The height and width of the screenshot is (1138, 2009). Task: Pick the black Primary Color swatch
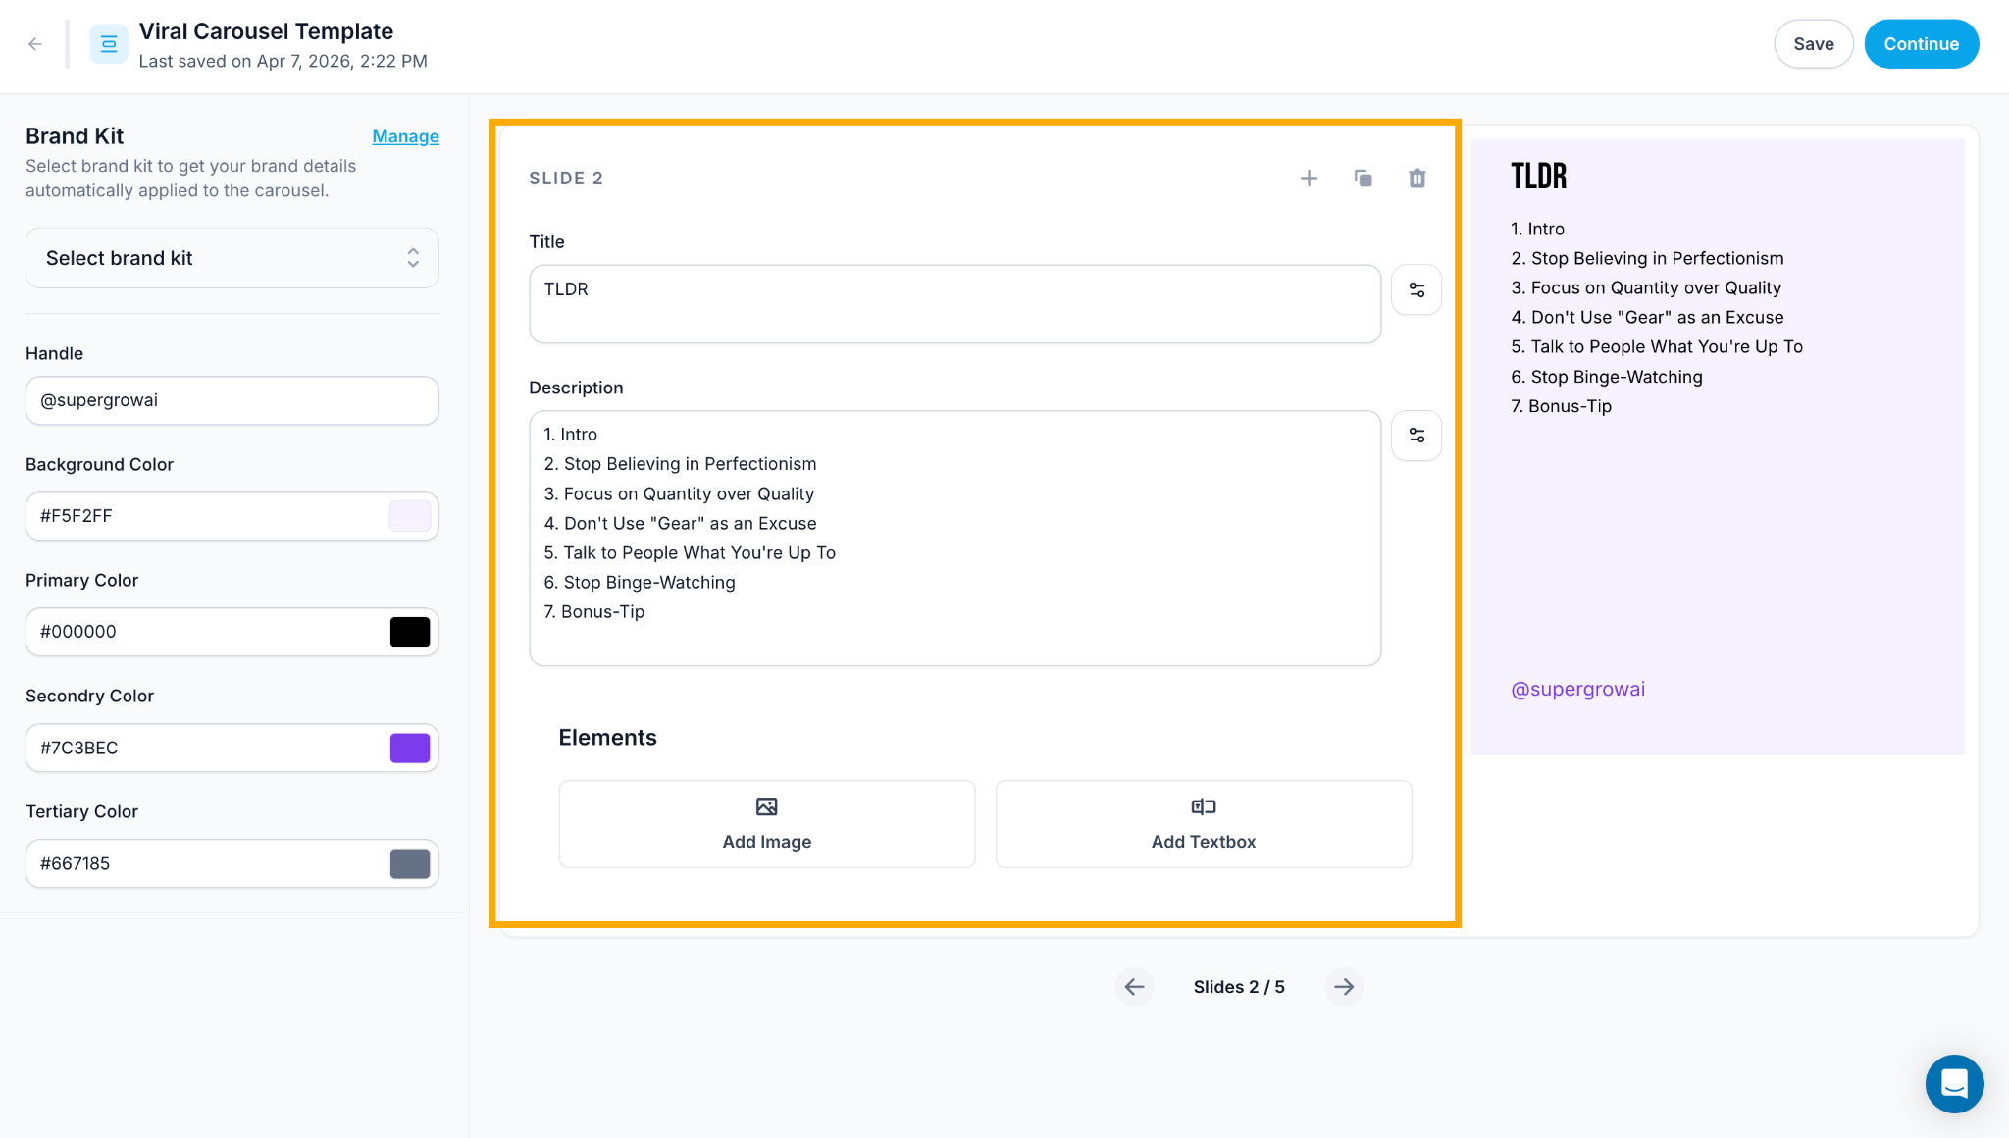pos(410,632)
